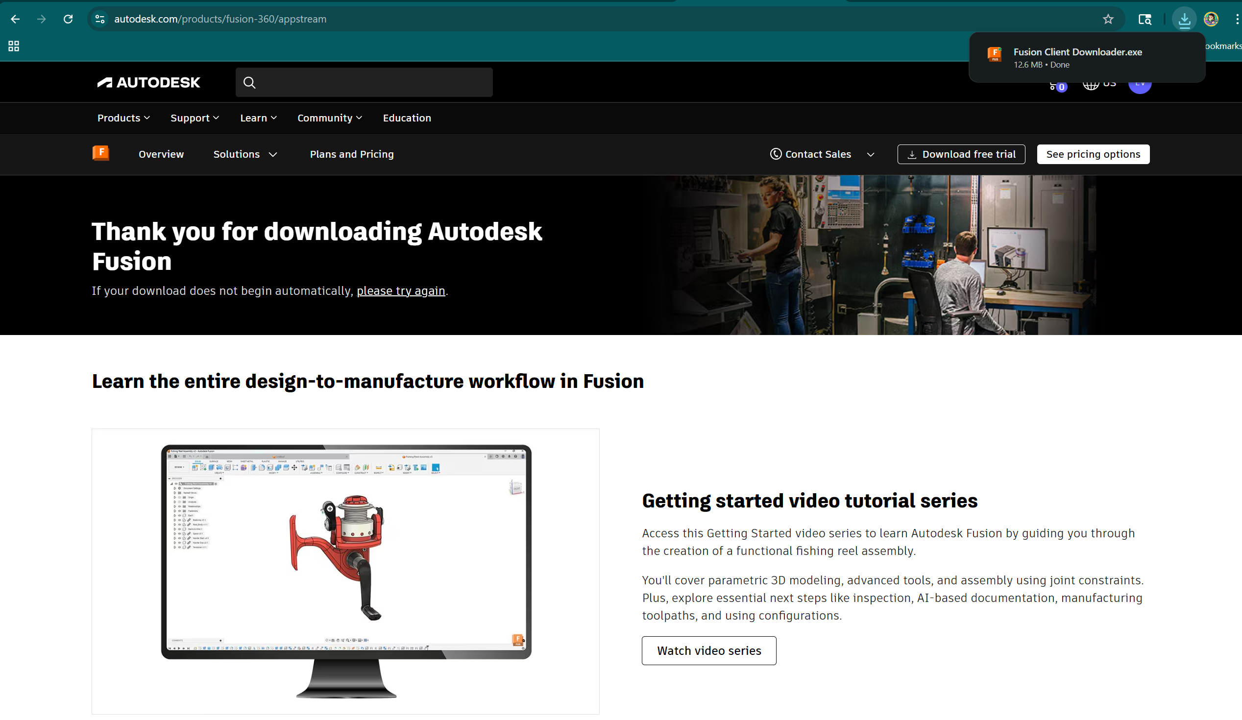
Task: Bookmark this page with star icon
Action: pyautogui.click(x=1108, y=19)
